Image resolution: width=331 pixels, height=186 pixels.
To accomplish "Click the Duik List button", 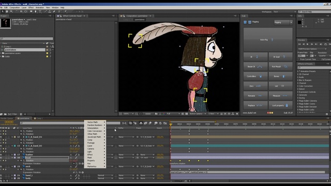I will tap(280, 86).
